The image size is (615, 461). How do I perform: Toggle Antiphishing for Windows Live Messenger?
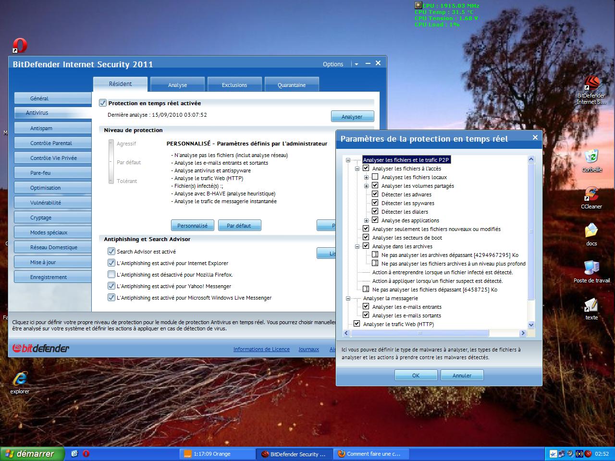click(x=111, y=297)
